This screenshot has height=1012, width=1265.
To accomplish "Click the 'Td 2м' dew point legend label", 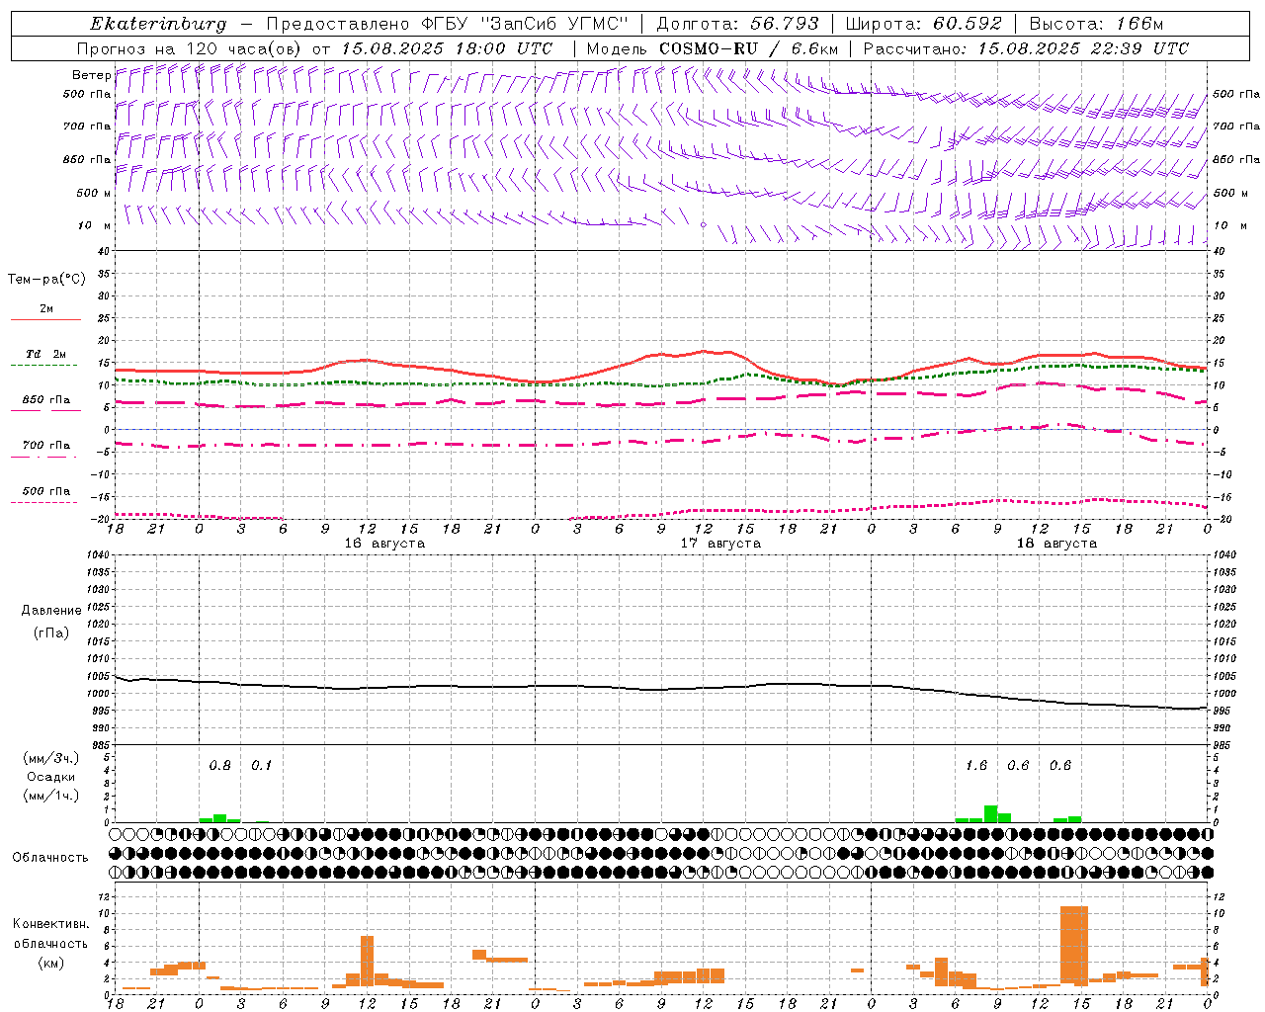I will pos(46,354).
